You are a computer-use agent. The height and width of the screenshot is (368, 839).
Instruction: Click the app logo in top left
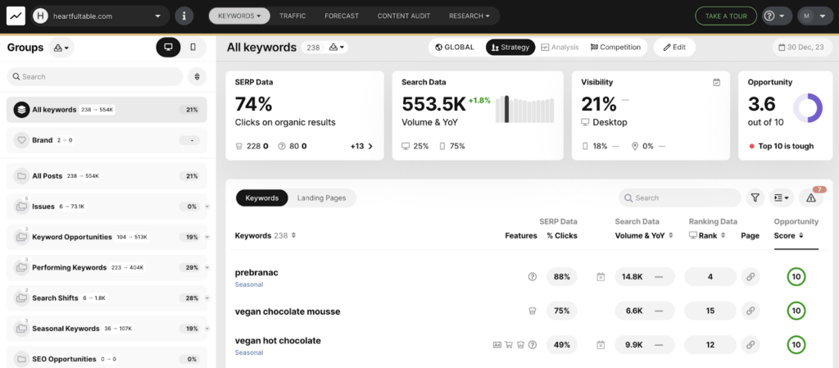point(16,16)
